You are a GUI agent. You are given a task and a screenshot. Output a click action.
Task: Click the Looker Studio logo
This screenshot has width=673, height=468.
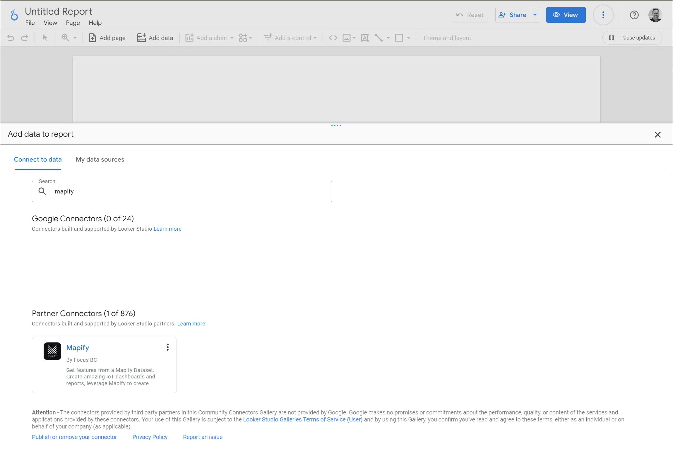pyautogui.click(x=14, y=15)
